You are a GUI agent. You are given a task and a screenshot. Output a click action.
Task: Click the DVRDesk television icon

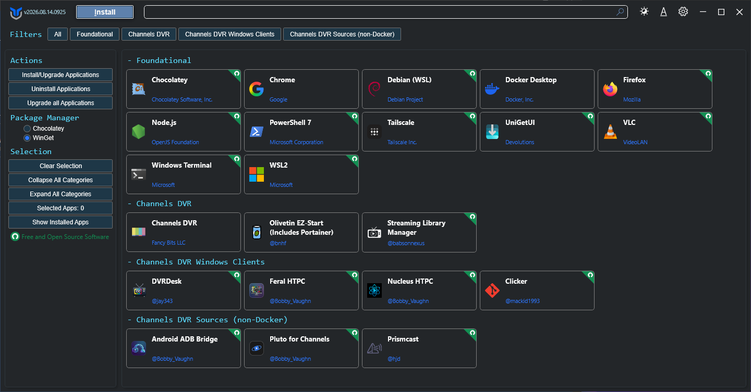pyautogui.click(x=139, y=290)
